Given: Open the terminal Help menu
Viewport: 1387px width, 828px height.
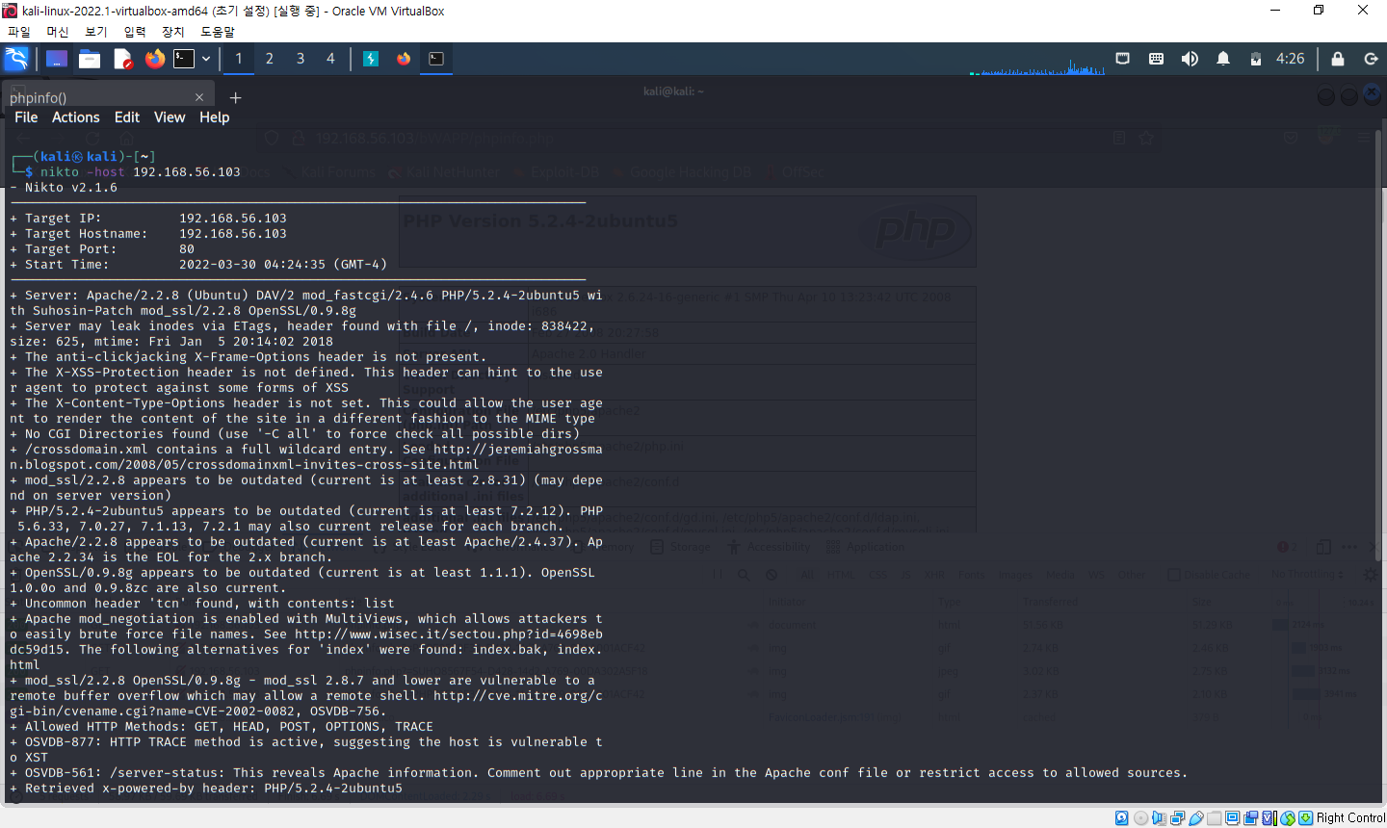Looking at the screenshot, I should point(215,117).
